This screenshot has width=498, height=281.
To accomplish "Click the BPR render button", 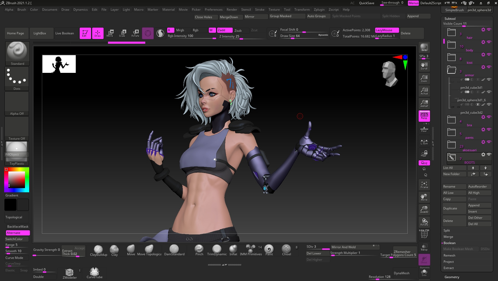I will click(424, 47).
